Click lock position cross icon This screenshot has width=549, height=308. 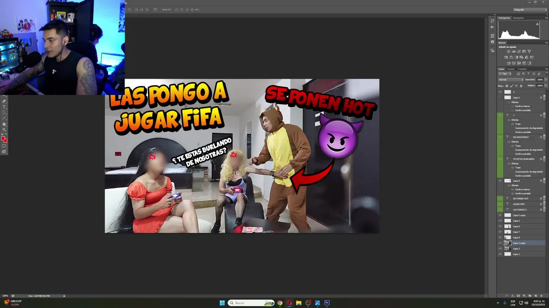[x=516, y=86]
